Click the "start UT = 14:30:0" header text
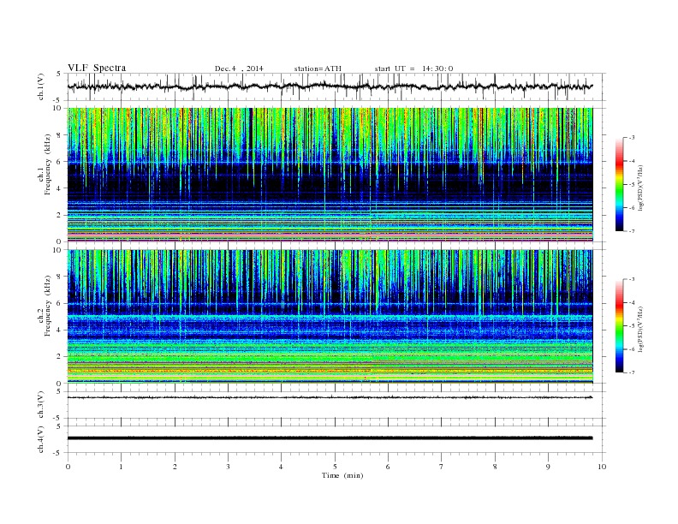Screen dimensions: 678x524 point(413,68)
